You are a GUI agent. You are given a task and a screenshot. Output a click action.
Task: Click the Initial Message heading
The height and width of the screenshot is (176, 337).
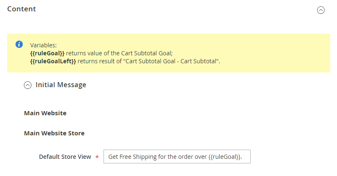(x=61, y=85)
